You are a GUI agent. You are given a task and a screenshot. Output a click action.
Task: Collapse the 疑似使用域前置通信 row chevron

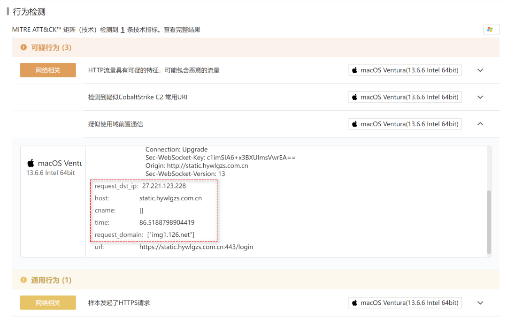pyautogui.click(x=480, y=124)
